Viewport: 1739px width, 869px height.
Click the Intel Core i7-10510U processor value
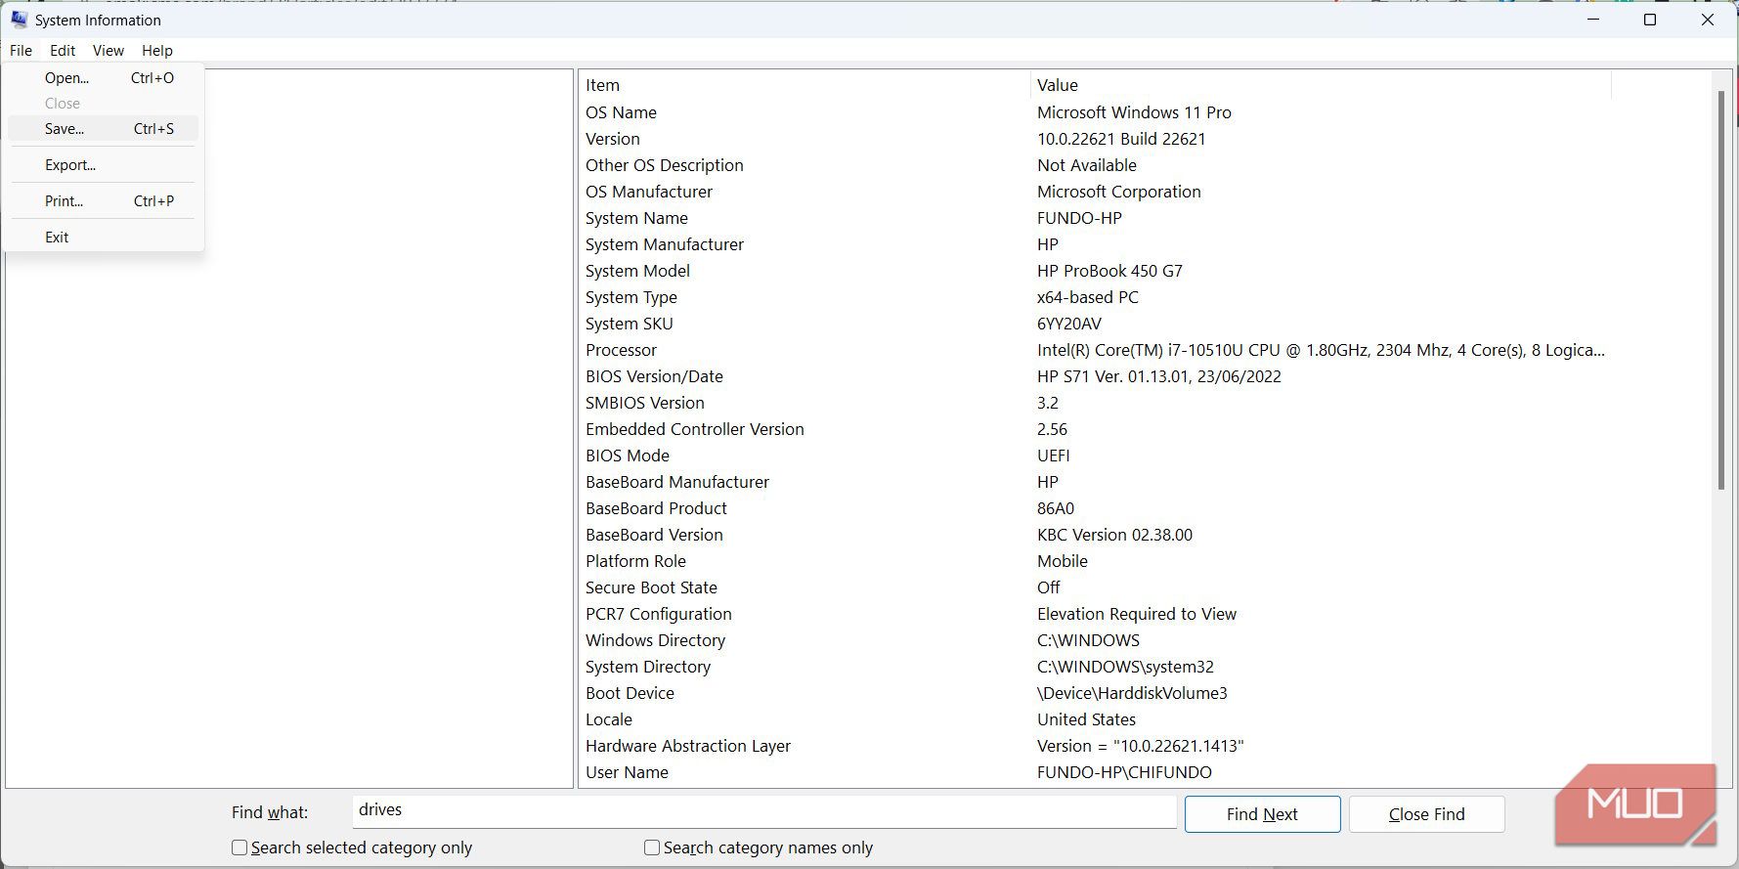click(x=1321, y=350)
